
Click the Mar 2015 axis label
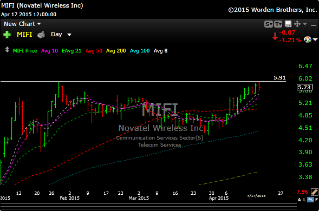pos(139,198)
